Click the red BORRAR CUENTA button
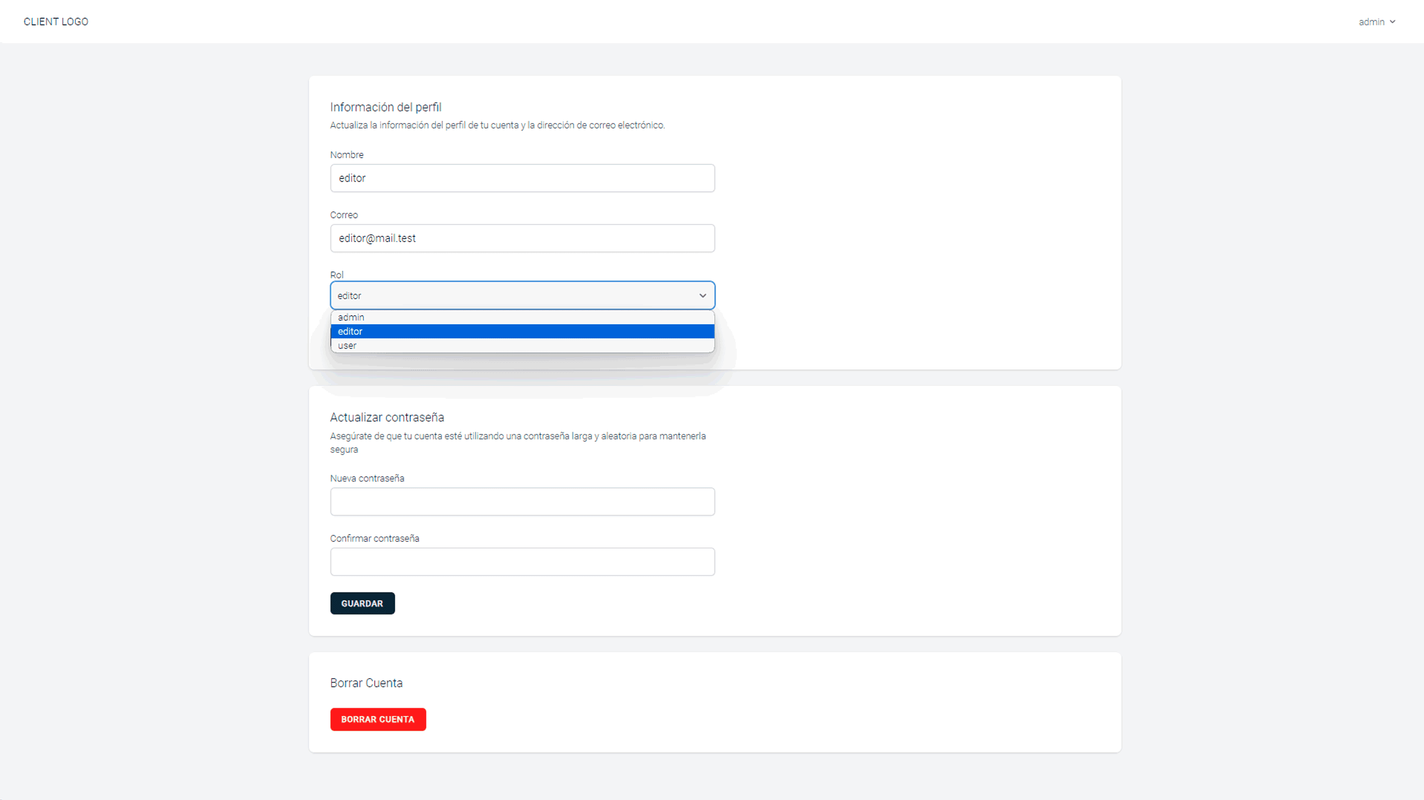 (x=378, y=720)
